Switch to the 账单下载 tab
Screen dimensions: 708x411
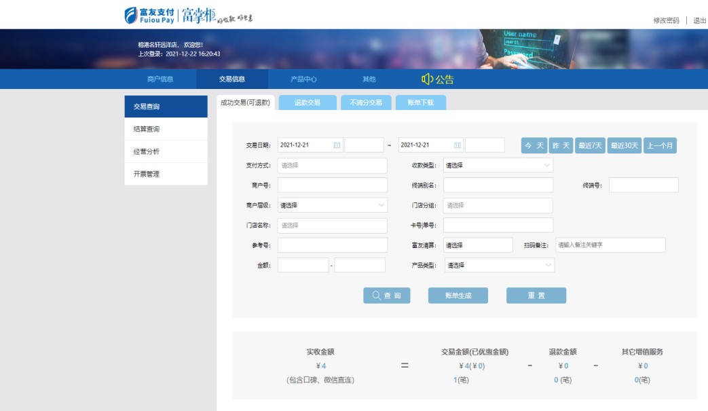click(x=420, y=103)
